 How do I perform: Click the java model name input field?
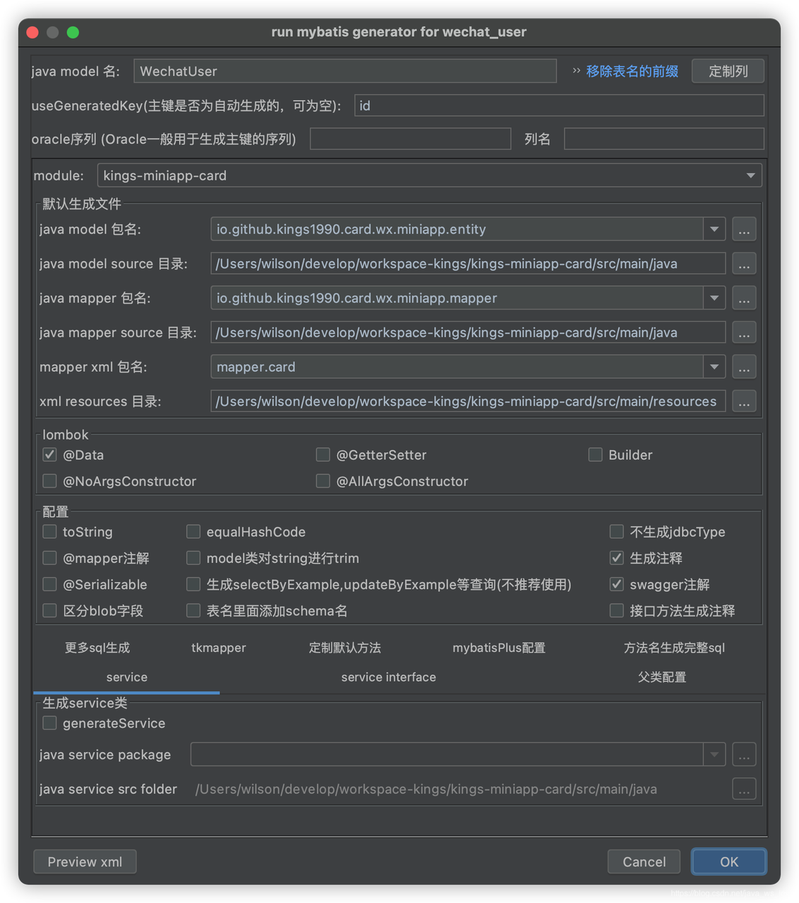point(344,71)
